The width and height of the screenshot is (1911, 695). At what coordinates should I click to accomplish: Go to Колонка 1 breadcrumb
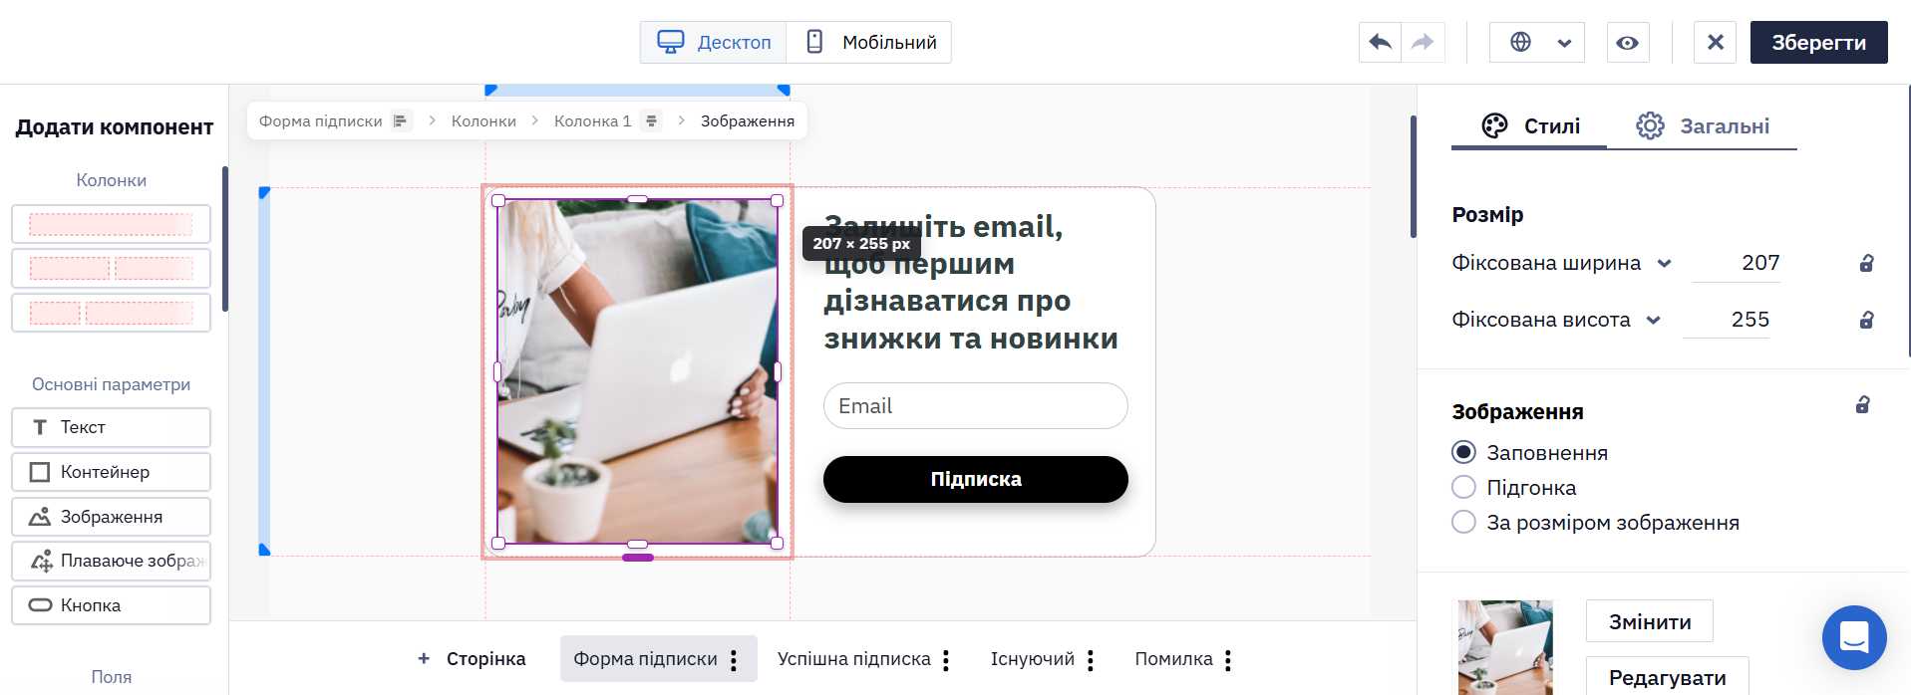coord(592,120)
